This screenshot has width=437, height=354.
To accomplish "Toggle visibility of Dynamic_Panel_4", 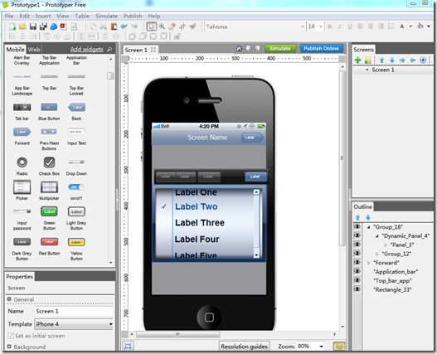I will (357, 235).
